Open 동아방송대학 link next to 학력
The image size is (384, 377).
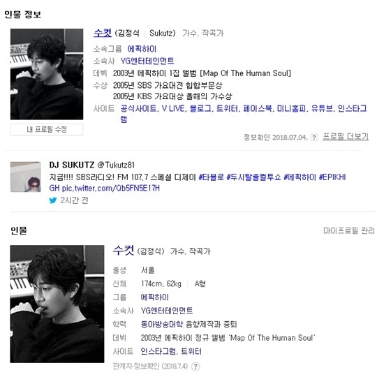point(162,325)
